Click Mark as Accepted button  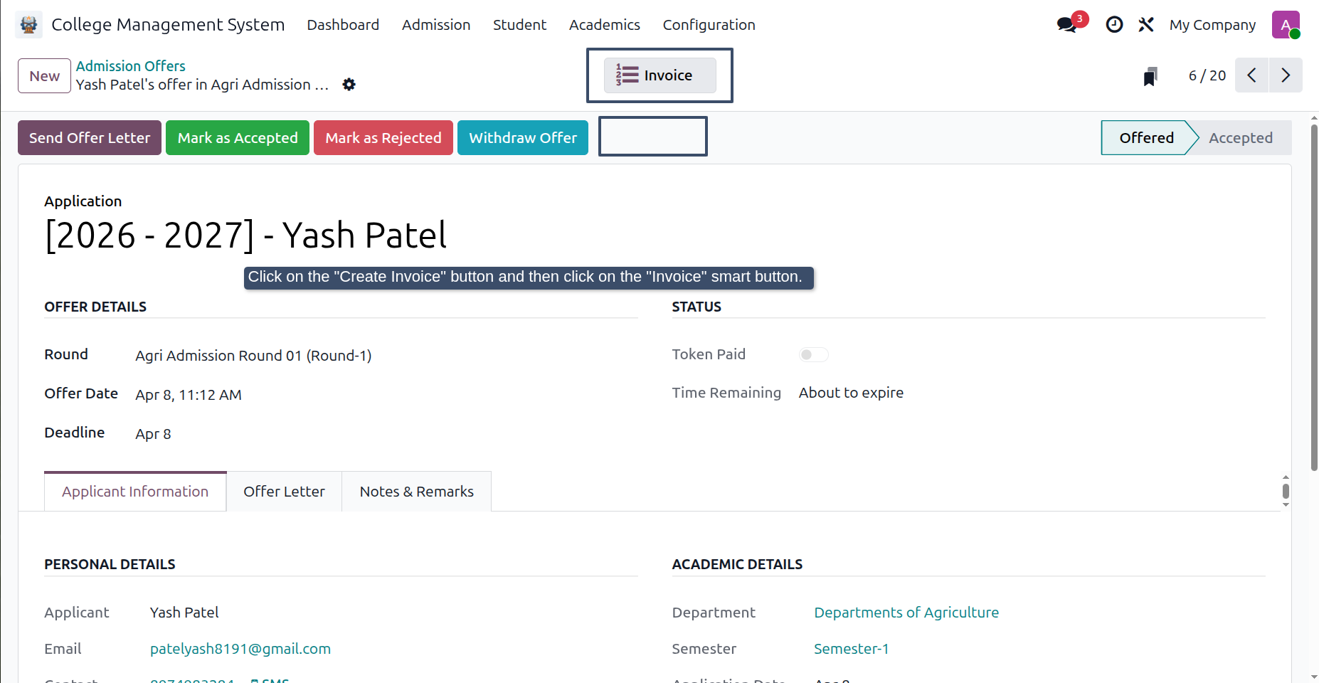(238, 138)
